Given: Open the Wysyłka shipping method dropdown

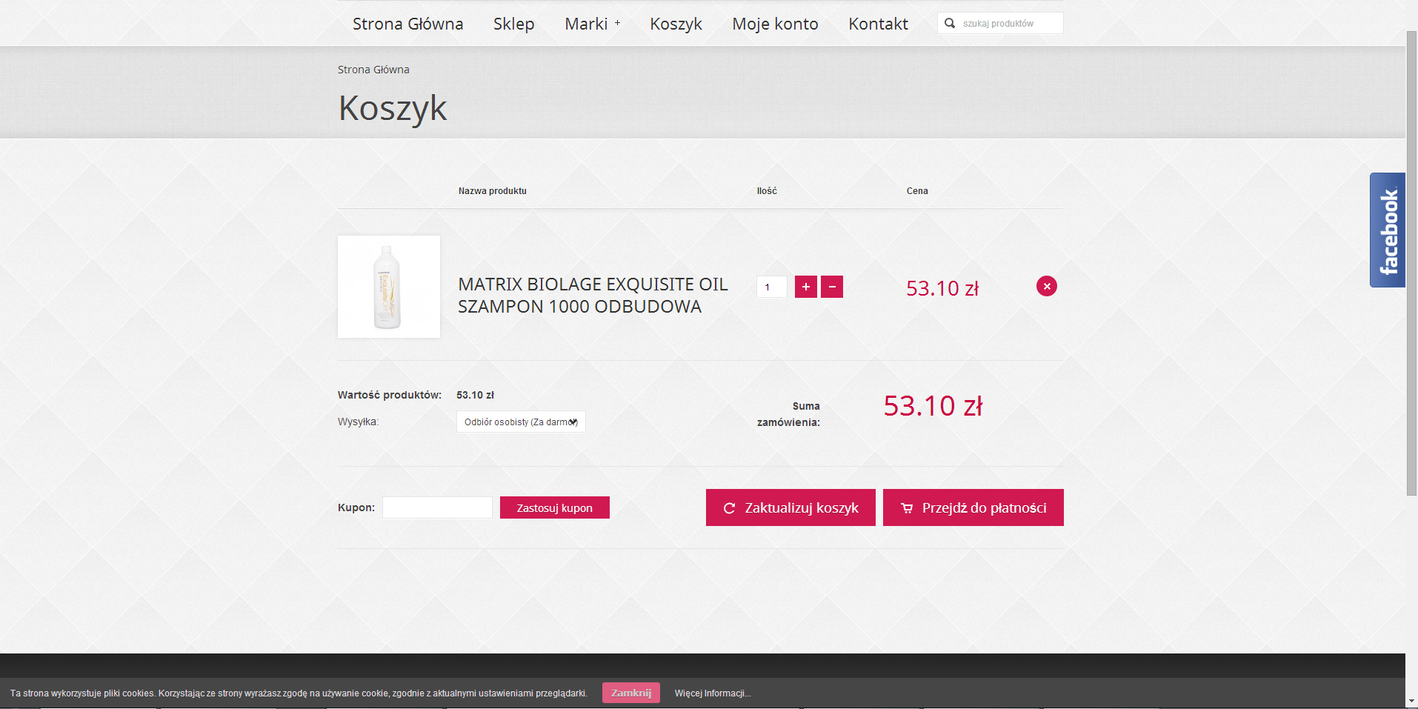Looking at the screenshot, I should pos(521,422).
